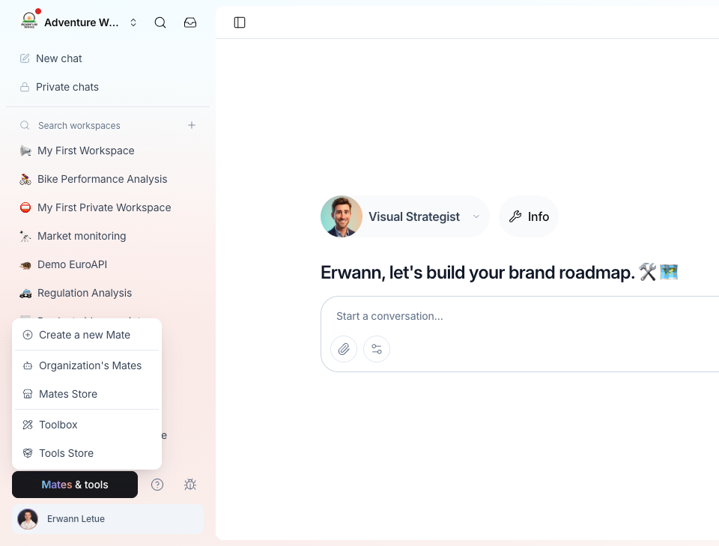The image size is (719, 546).
Task: Click the Adventure Works organization logo
Action: click(x=29, y=21)
